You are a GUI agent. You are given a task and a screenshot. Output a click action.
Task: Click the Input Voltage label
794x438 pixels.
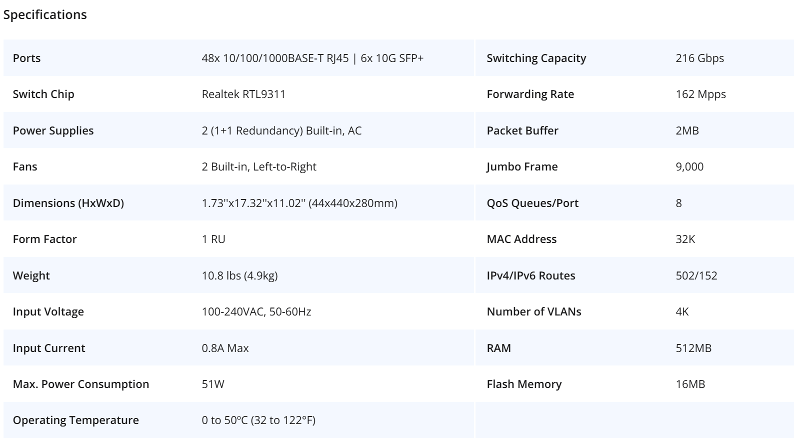click(48, 311)
